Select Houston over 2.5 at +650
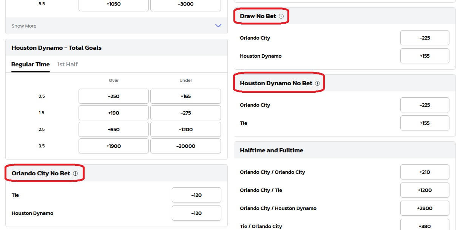Viewport: 460px width, 230px height. (114, 129)
